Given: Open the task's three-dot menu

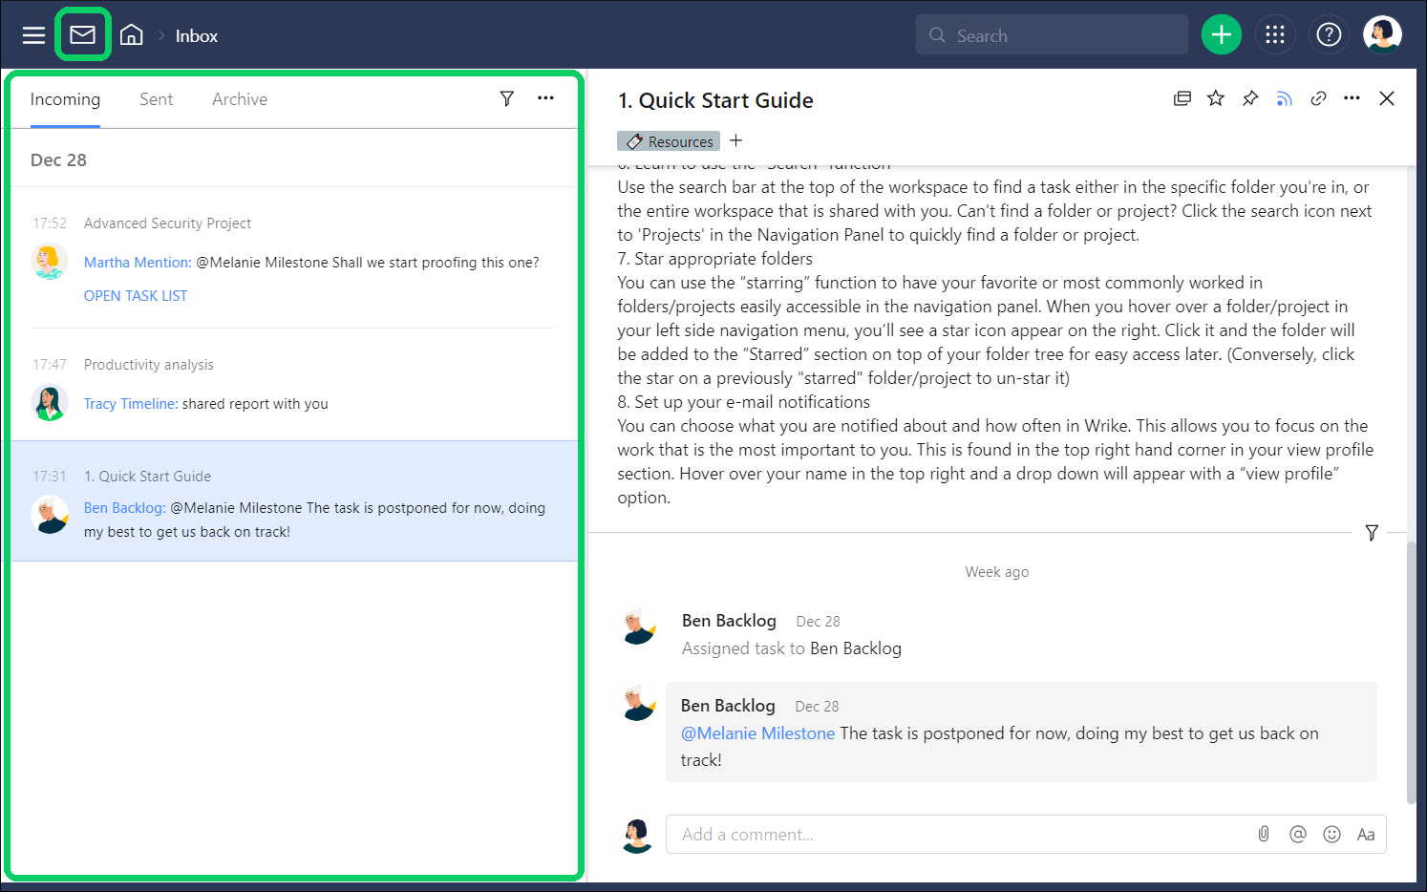Looking at the screenshot, I should coord(1352,97).
